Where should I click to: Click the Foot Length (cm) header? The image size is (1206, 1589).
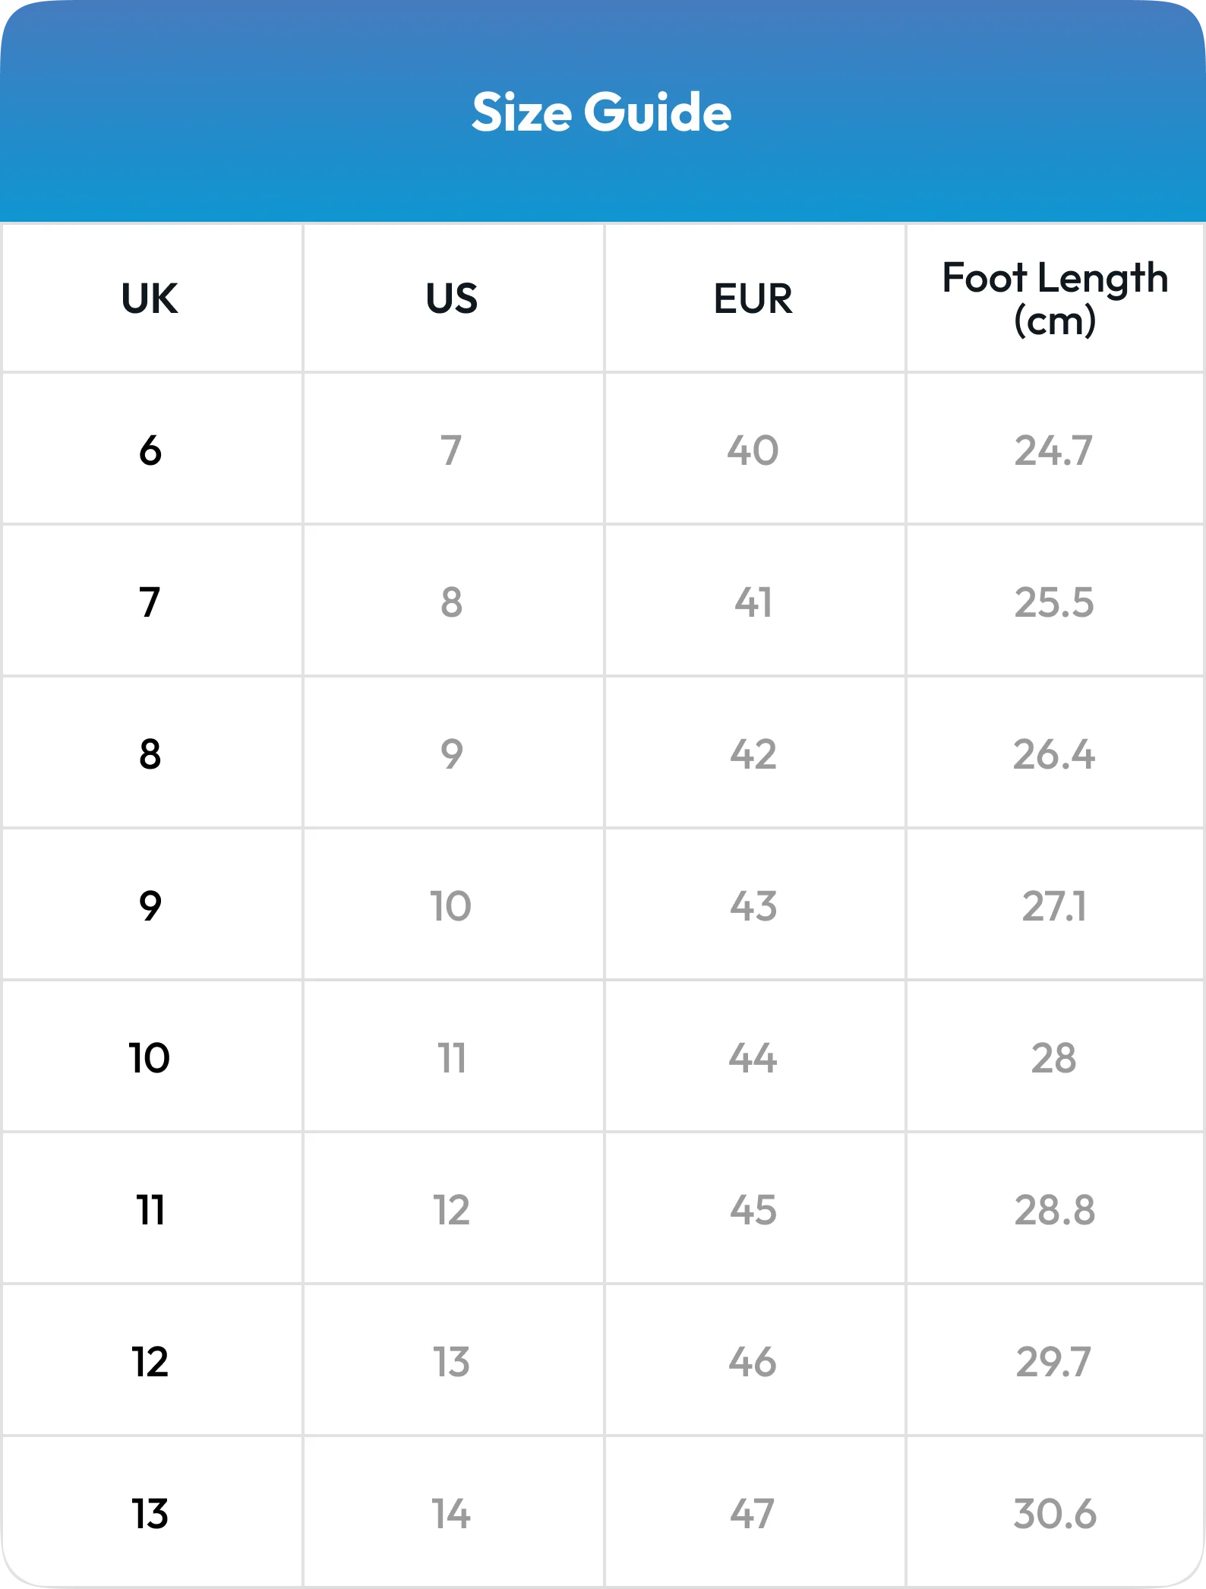[1055, 298]
